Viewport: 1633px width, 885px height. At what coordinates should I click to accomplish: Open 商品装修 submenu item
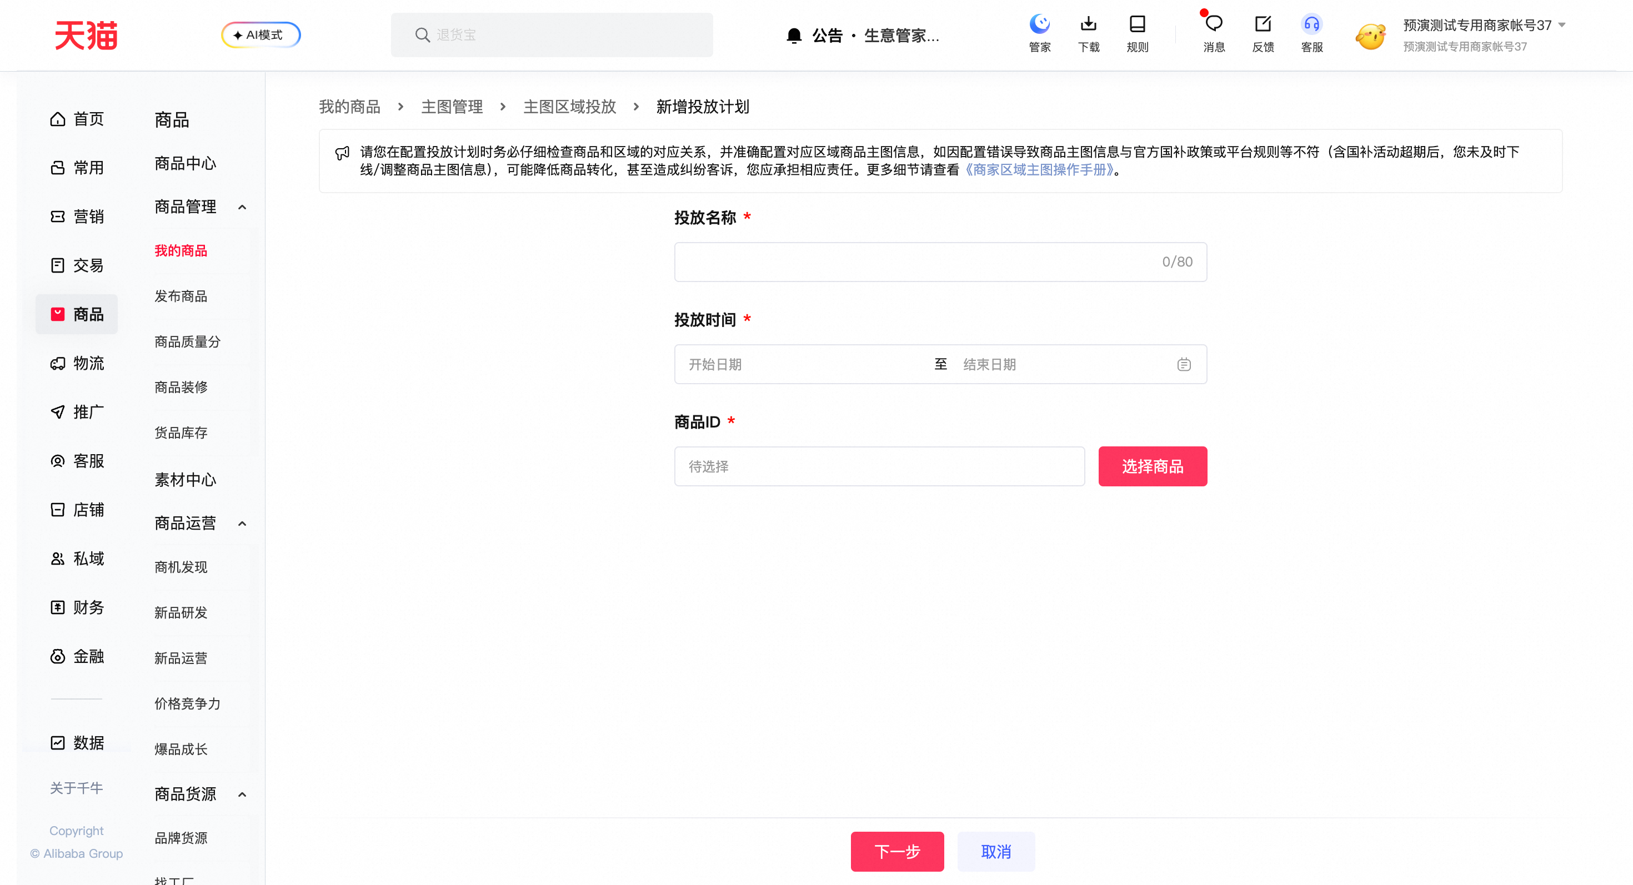[x=181, y=387]
